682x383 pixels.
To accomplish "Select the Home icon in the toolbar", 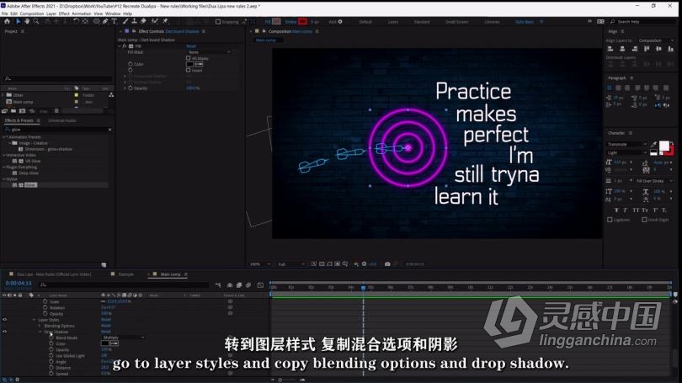I will click(x=7, y=21).
